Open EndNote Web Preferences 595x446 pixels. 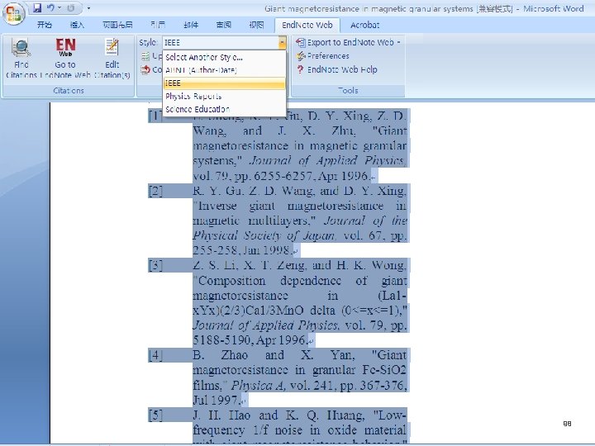point(323,56)
